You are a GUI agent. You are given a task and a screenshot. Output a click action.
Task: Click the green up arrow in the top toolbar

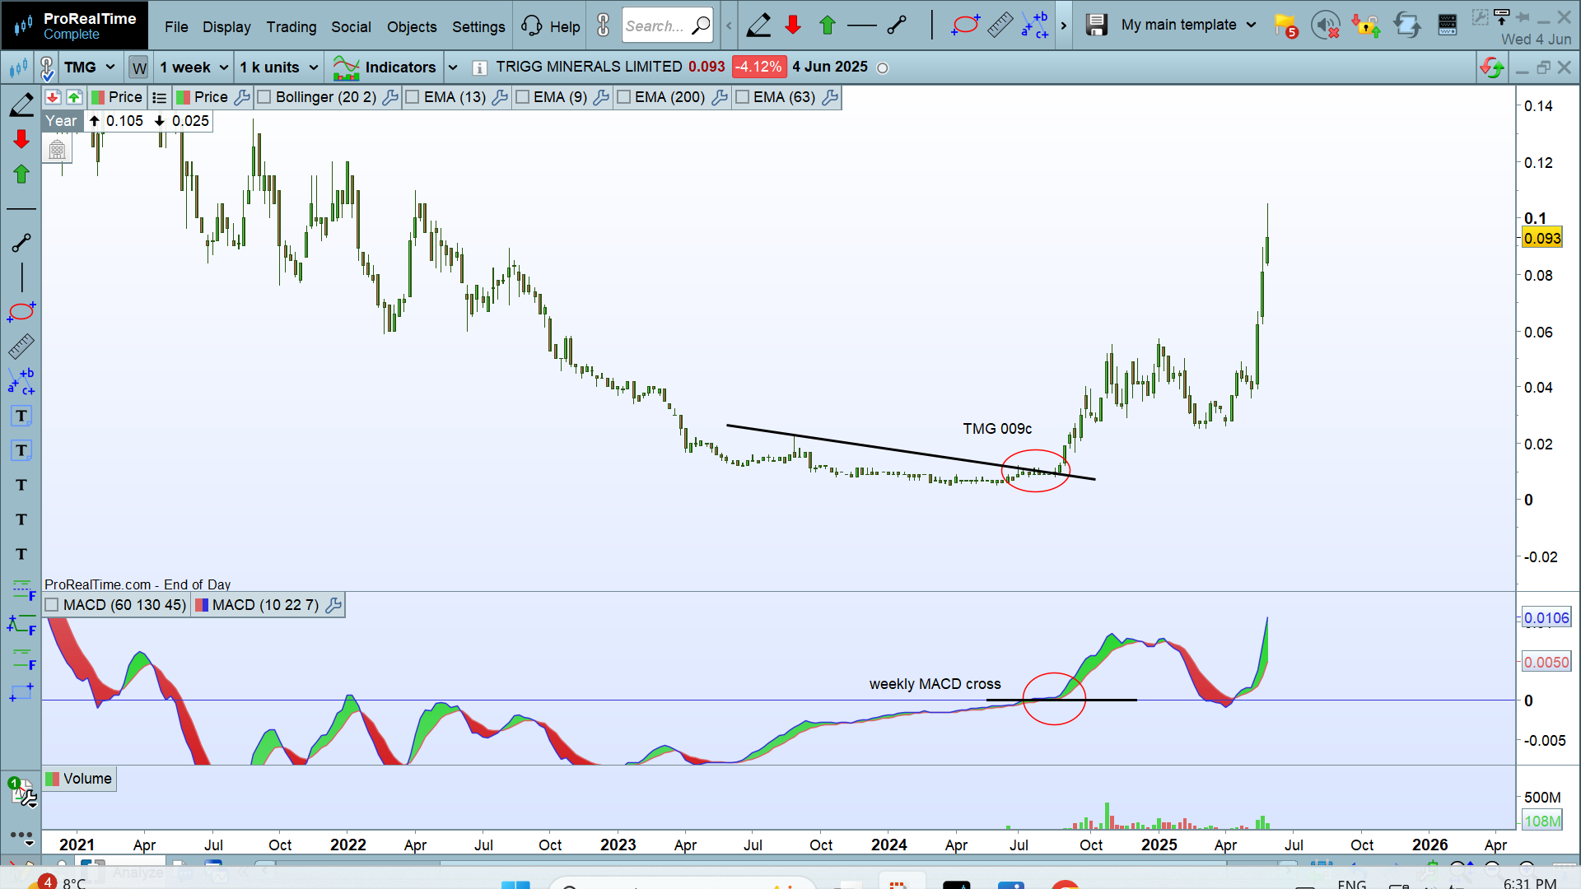pyautogui.click(x=828, y=26)
